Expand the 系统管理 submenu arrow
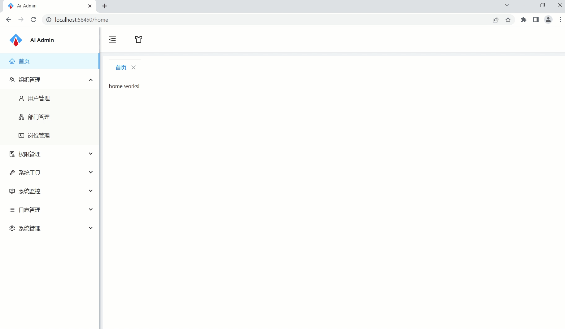Screen dimensions: 565x329 (91, 228)
